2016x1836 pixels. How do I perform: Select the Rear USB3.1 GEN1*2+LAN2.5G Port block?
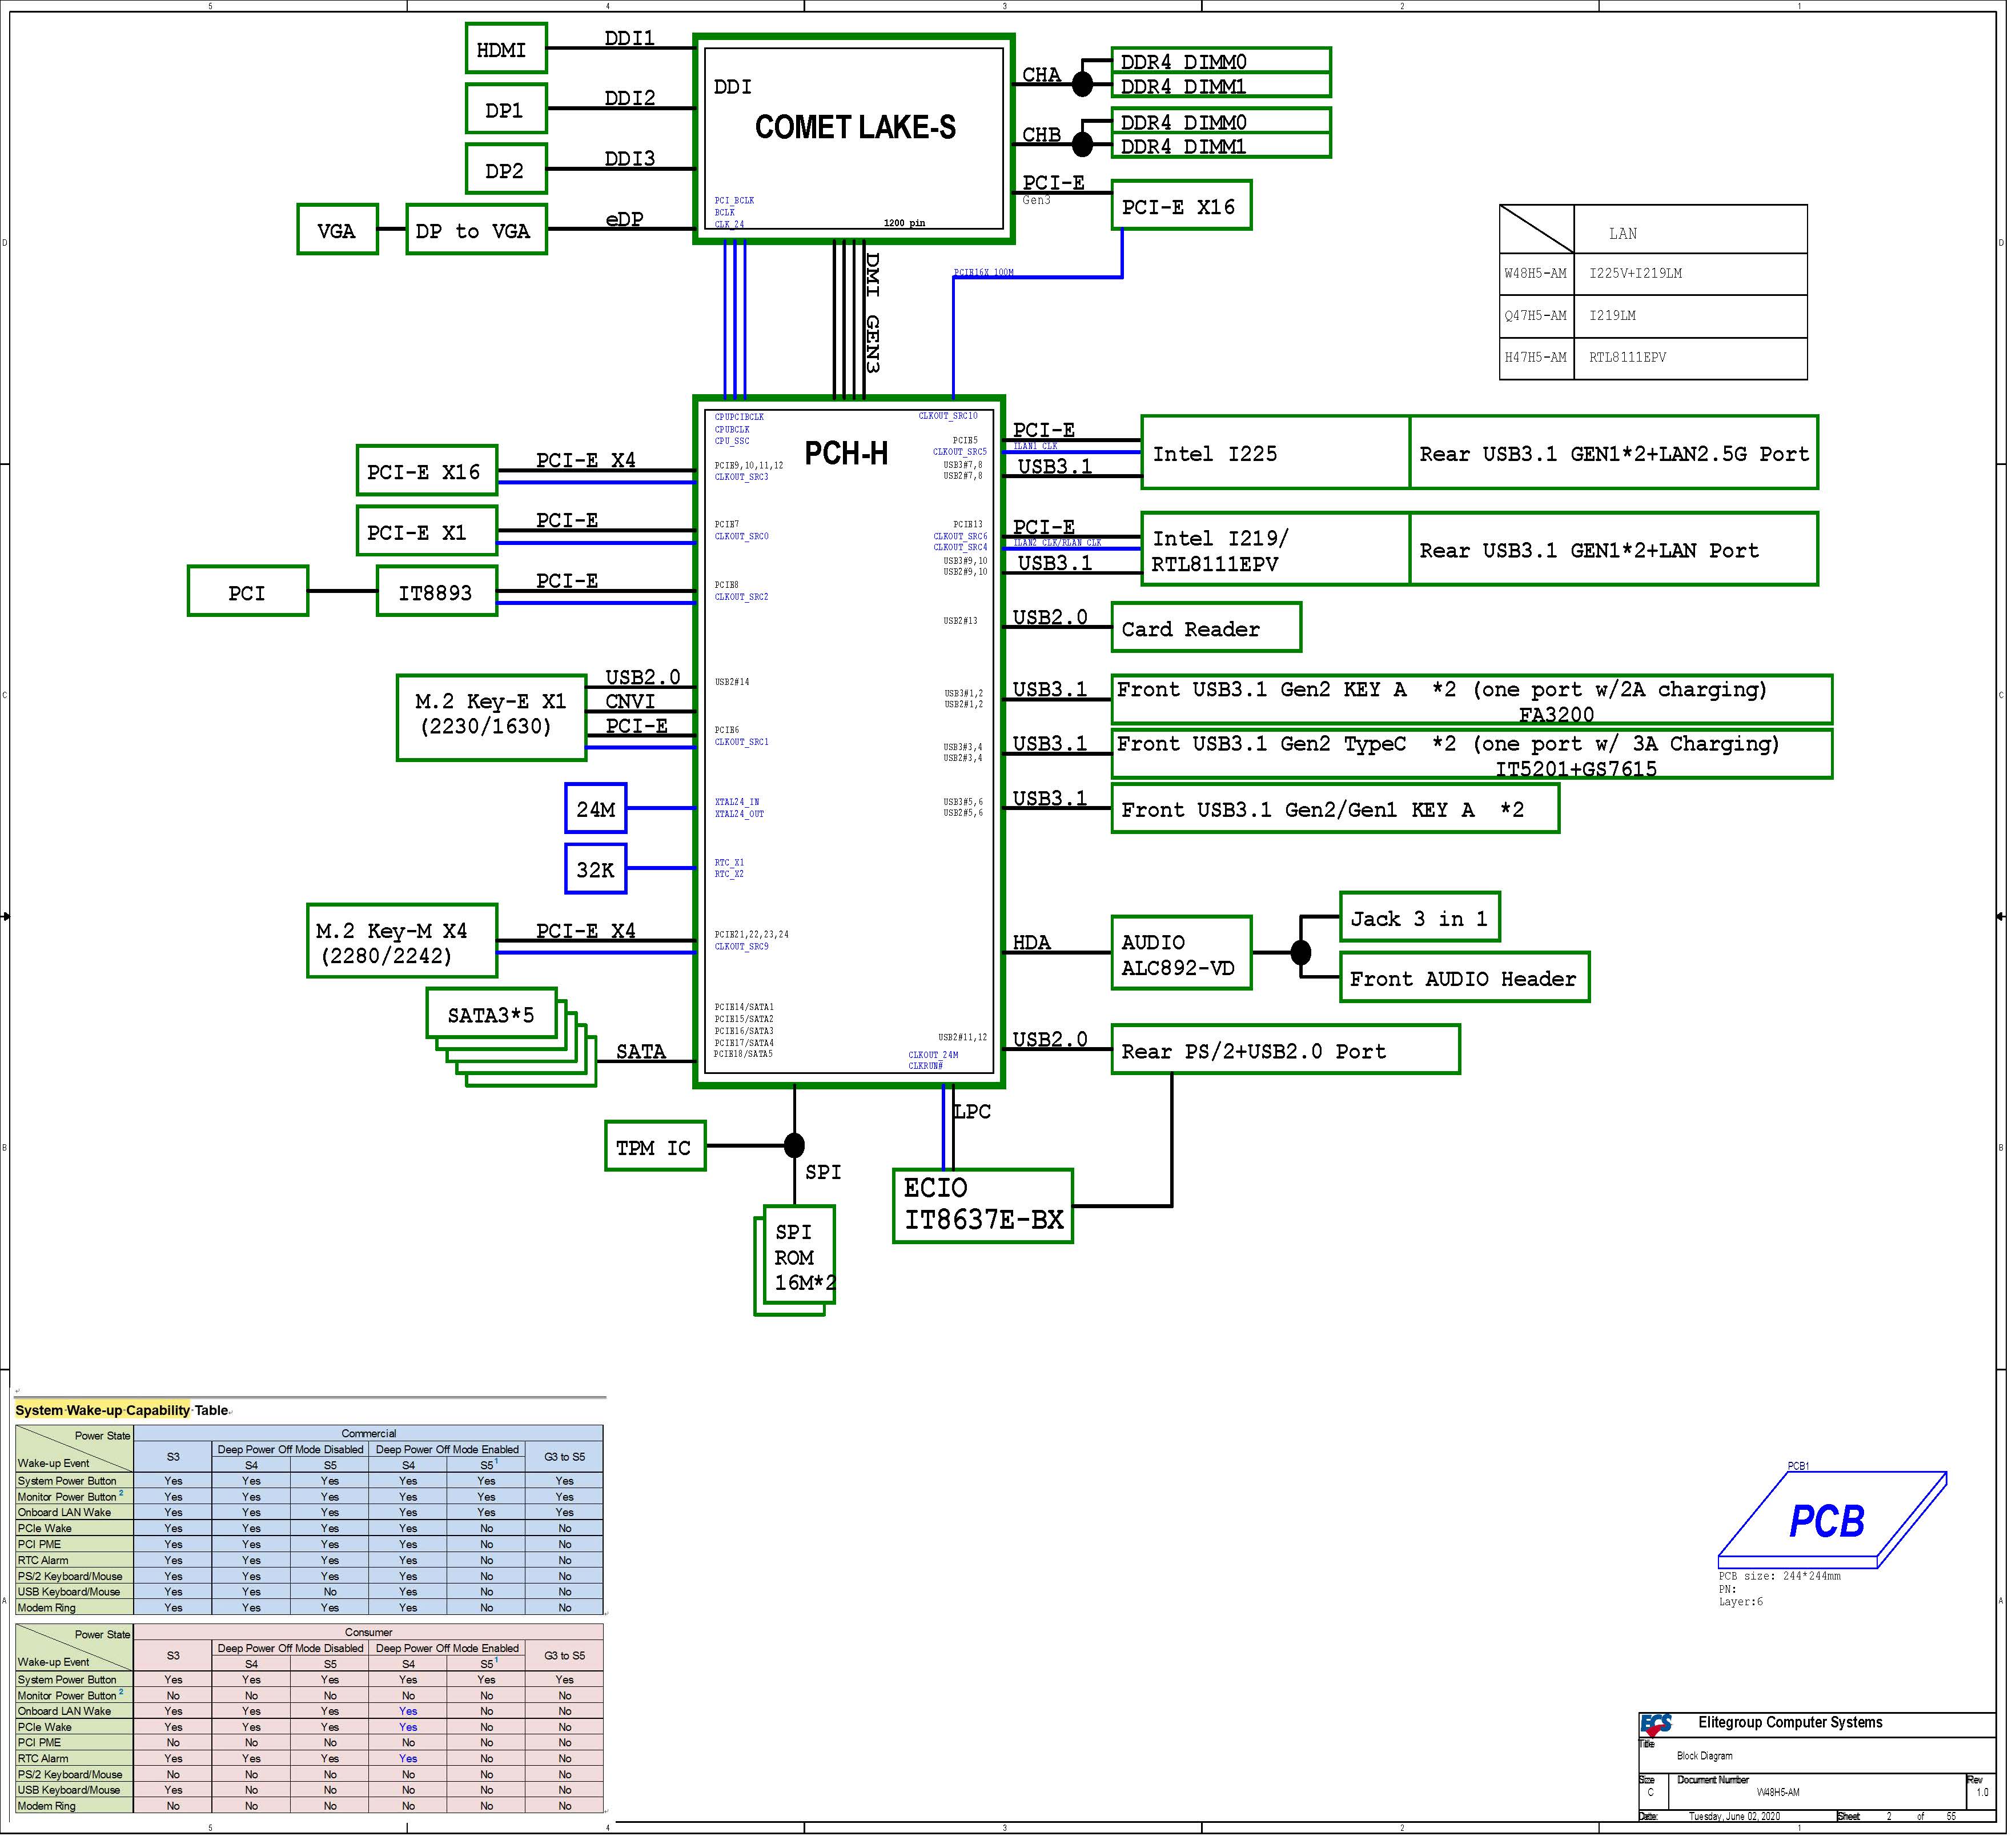[x=1614, y=453]
